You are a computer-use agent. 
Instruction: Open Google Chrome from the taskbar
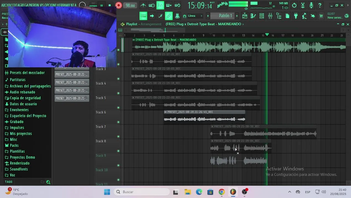(x=222, y=192)
